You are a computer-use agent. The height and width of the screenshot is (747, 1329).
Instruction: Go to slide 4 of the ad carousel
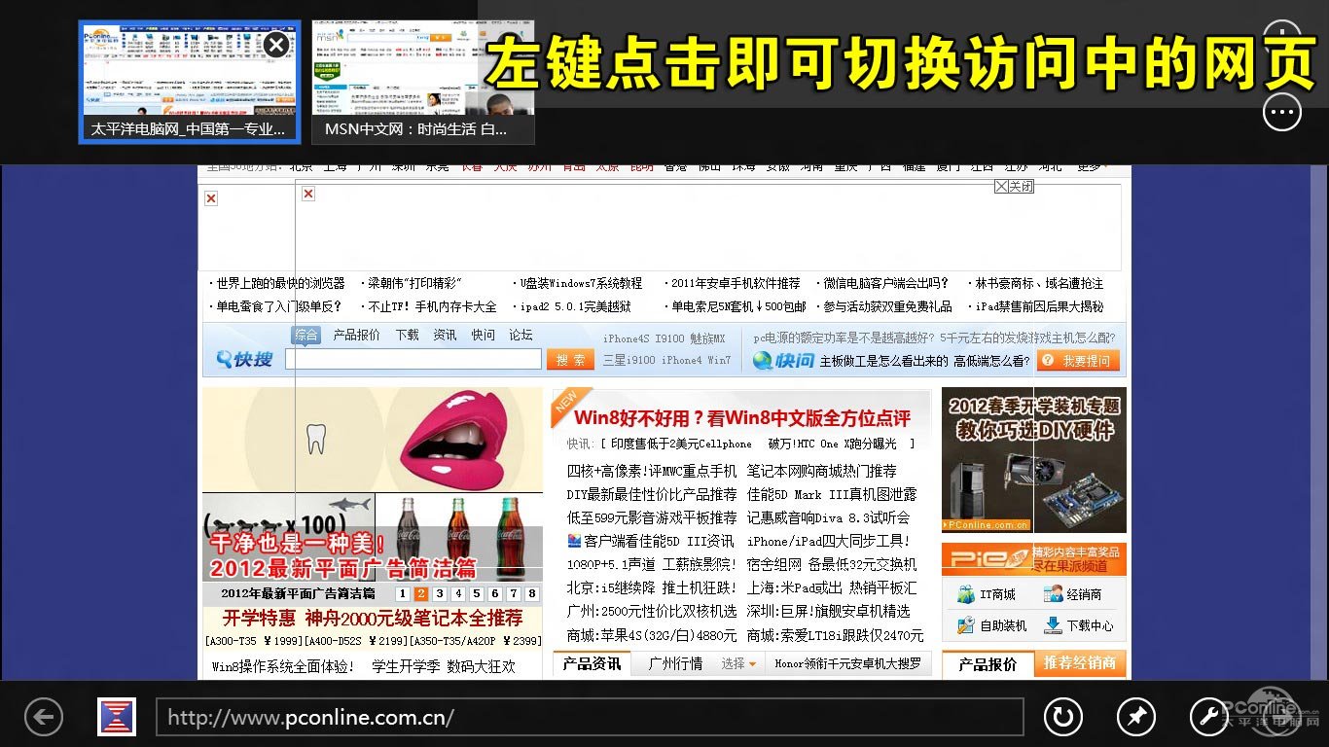[x=457, y=594]
